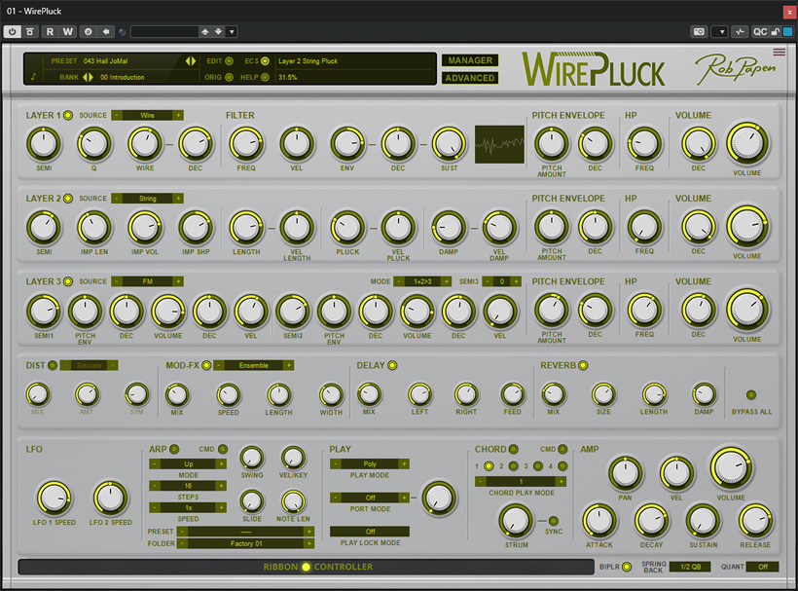
Task: Toggle Layer 3 on/off LED
Action: coord(68,281)
